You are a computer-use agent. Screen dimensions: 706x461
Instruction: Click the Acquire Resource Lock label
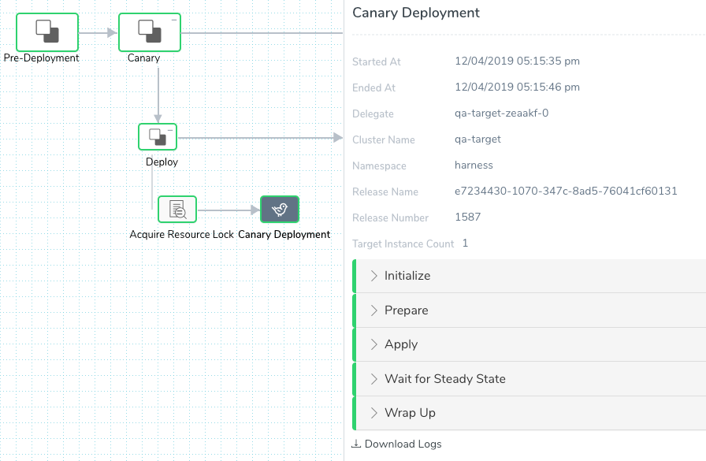pyautogui.click(x=182, y=235)
